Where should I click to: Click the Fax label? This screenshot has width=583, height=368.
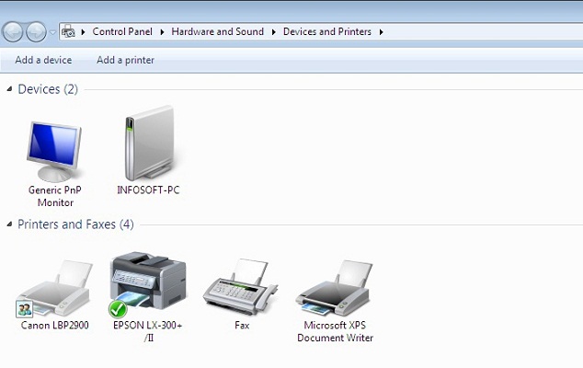[242, 325]
